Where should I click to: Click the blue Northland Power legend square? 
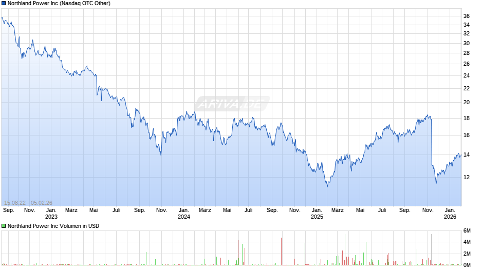pos(4,4)
